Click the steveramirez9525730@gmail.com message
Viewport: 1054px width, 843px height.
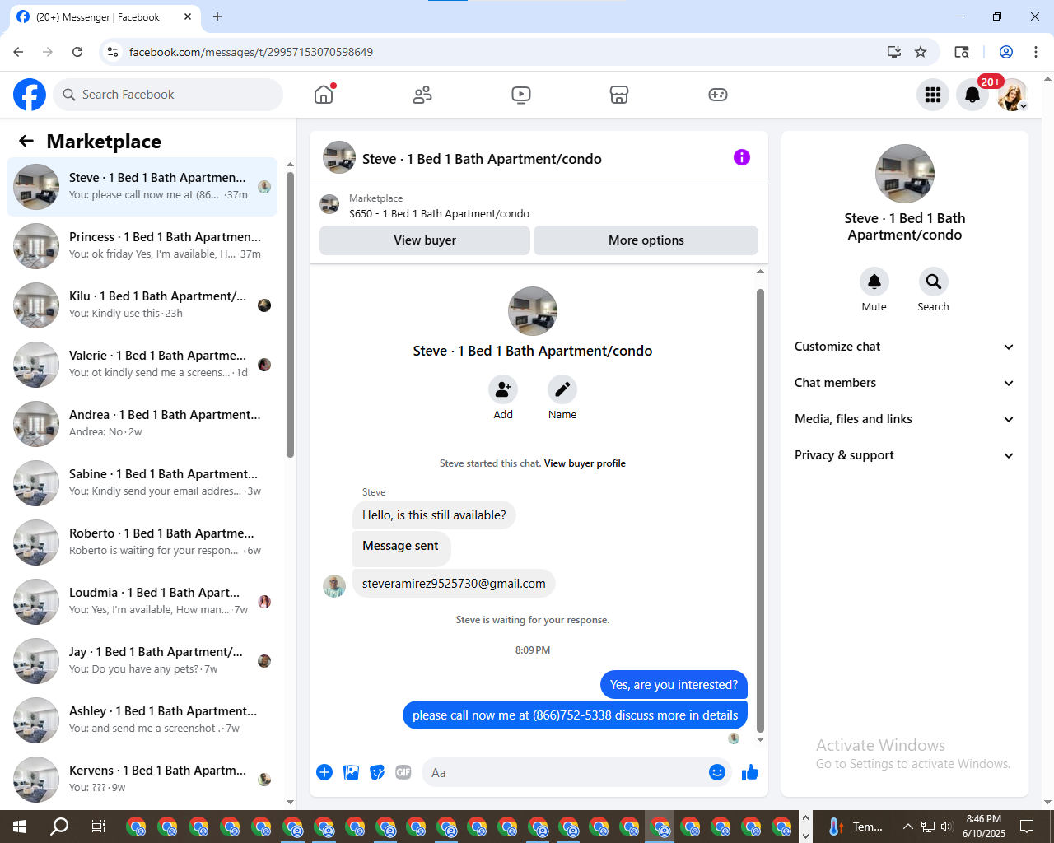tap(454, 584)
